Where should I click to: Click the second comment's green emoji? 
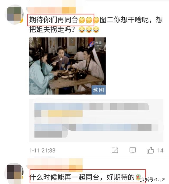point(138,177)
